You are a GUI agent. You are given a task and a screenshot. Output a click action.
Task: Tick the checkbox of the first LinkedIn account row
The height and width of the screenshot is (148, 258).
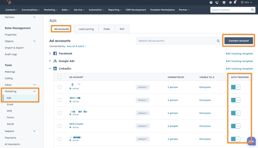pos(59,87)
